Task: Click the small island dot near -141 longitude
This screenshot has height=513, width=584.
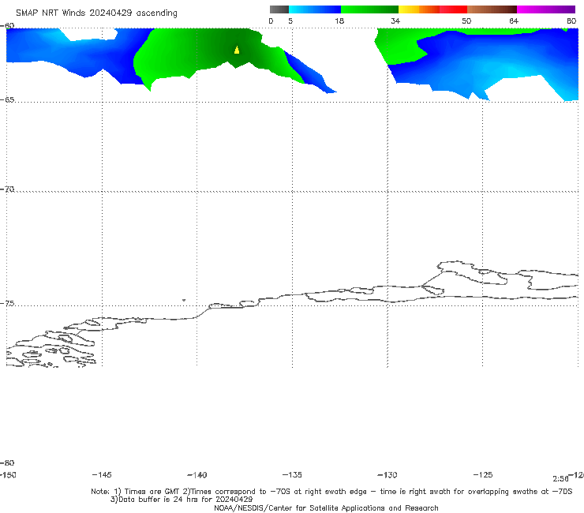Action: click(184, 300)
